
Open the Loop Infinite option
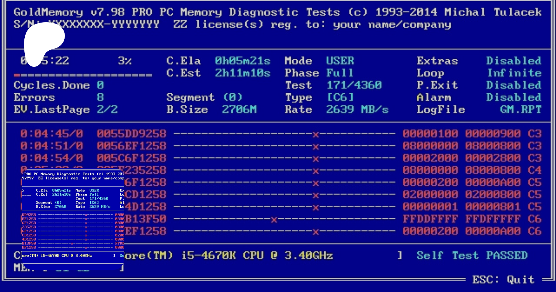(514, 73)
